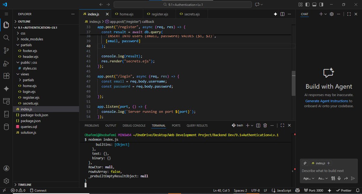Open the Manage gear in activity bar
The image size is (362, 194).
[6, 181]
